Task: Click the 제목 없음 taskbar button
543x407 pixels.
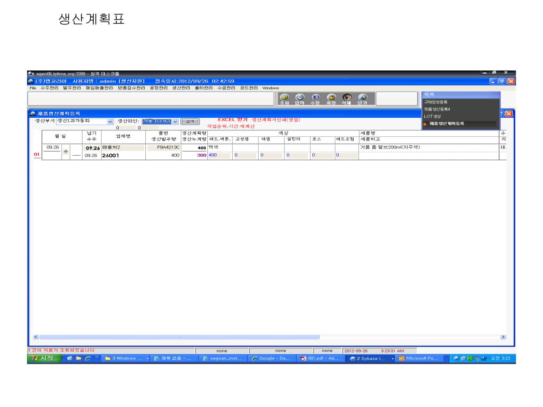Action: 174,359
